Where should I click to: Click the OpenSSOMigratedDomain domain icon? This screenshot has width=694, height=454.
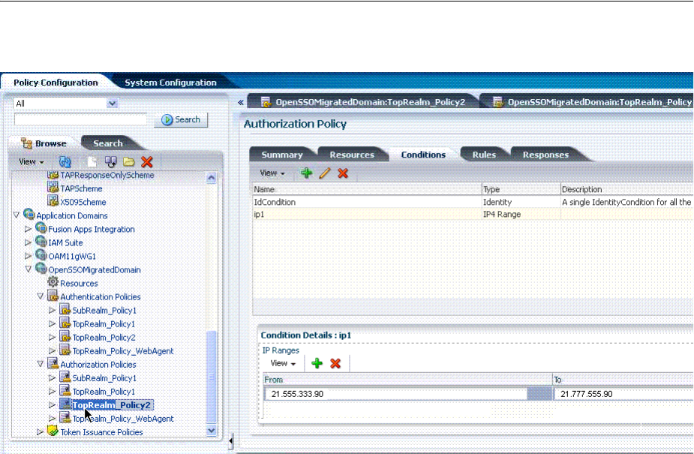coord(41,269)
